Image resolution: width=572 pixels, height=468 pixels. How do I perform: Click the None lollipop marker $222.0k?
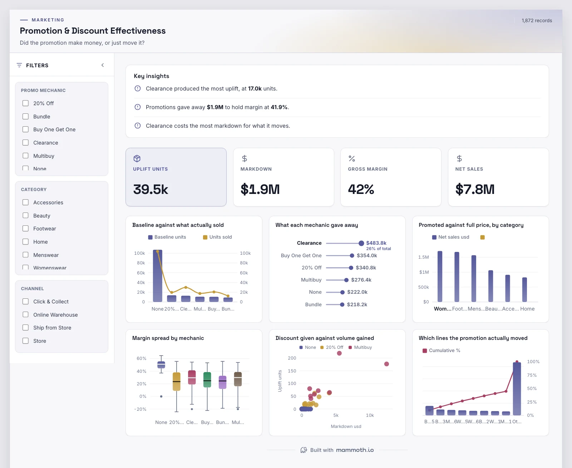pos(342,292)
